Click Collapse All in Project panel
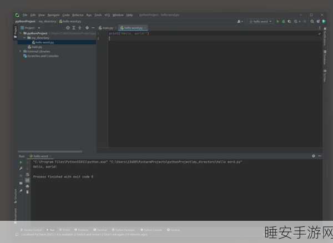Viewport: 333px width, 243px height. [80, 28]
